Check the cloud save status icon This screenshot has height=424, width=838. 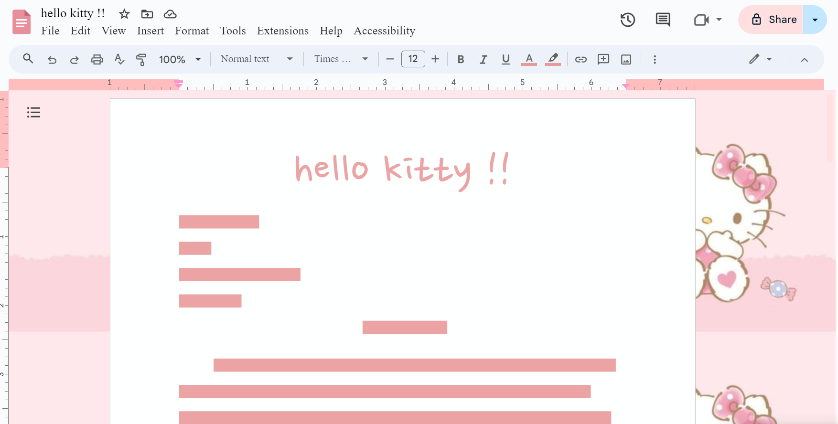(170, 14)
